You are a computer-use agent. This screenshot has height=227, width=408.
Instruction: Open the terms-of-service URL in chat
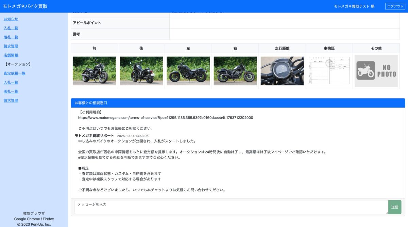click(166, 118)
